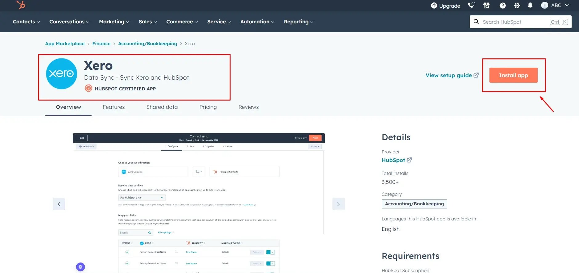579x273 pixels.
Task: Show the previous screenshot in carousel
Action: (x=59, y=204)
